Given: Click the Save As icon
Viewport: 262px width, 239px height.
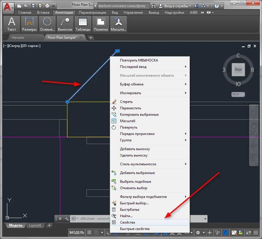Looking at the screenshot, I should pyautogui.click(x=40, y=6).
